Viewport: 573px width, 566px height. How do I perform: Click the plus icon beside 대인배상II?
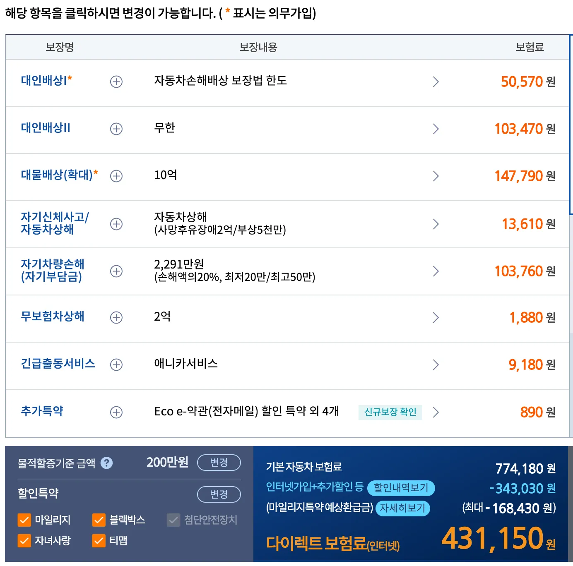pos(116,129)
